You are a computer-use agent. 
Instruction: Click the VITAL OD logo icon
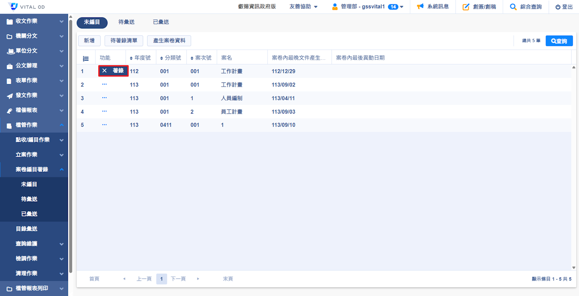pos(14,7)
